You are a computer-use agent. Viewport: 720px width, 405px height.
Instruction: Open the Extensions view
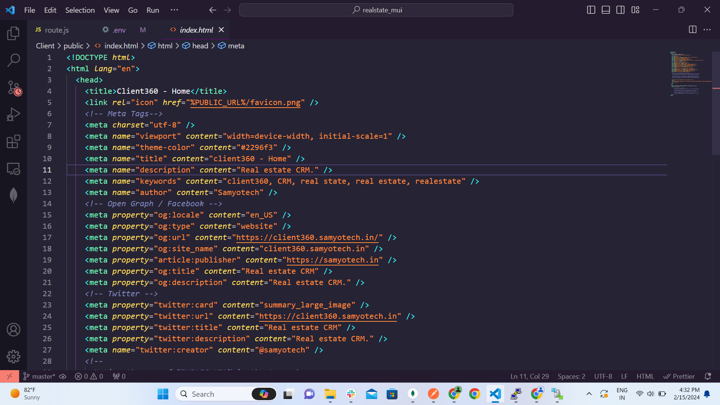[x=13, y=142]
